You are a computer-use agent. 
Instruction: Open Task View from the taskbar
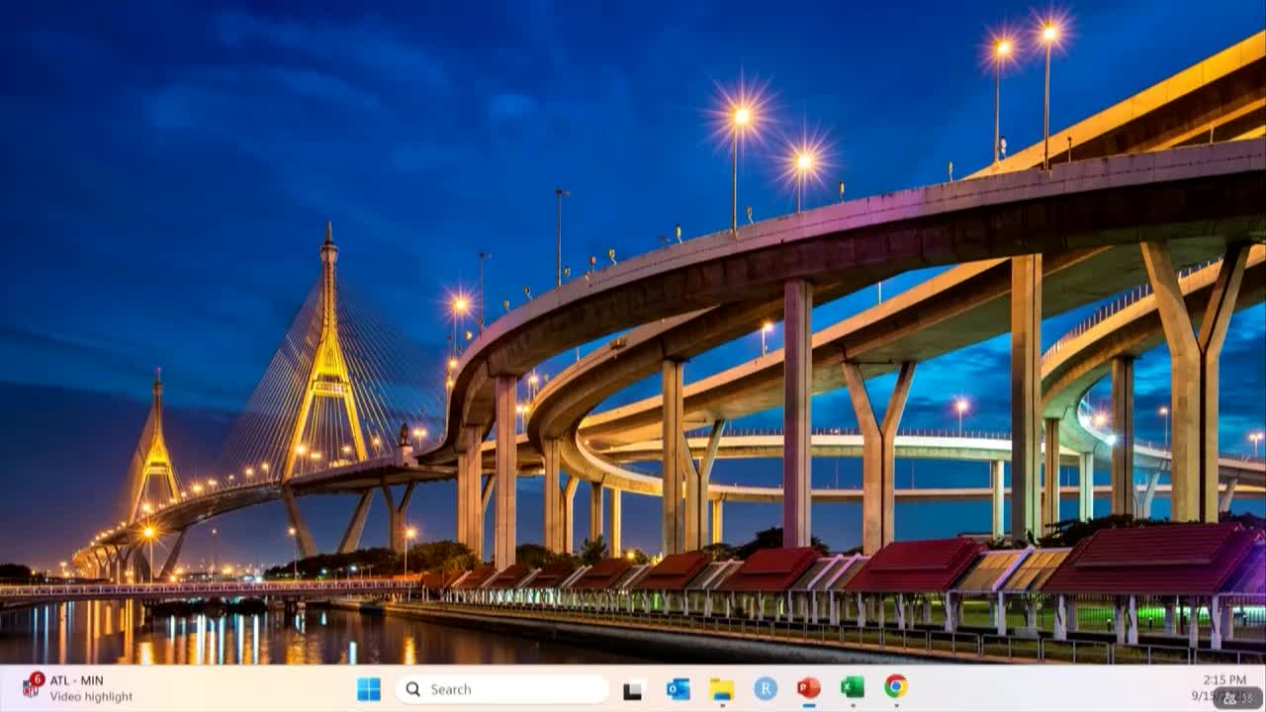(x=634, y=689)
